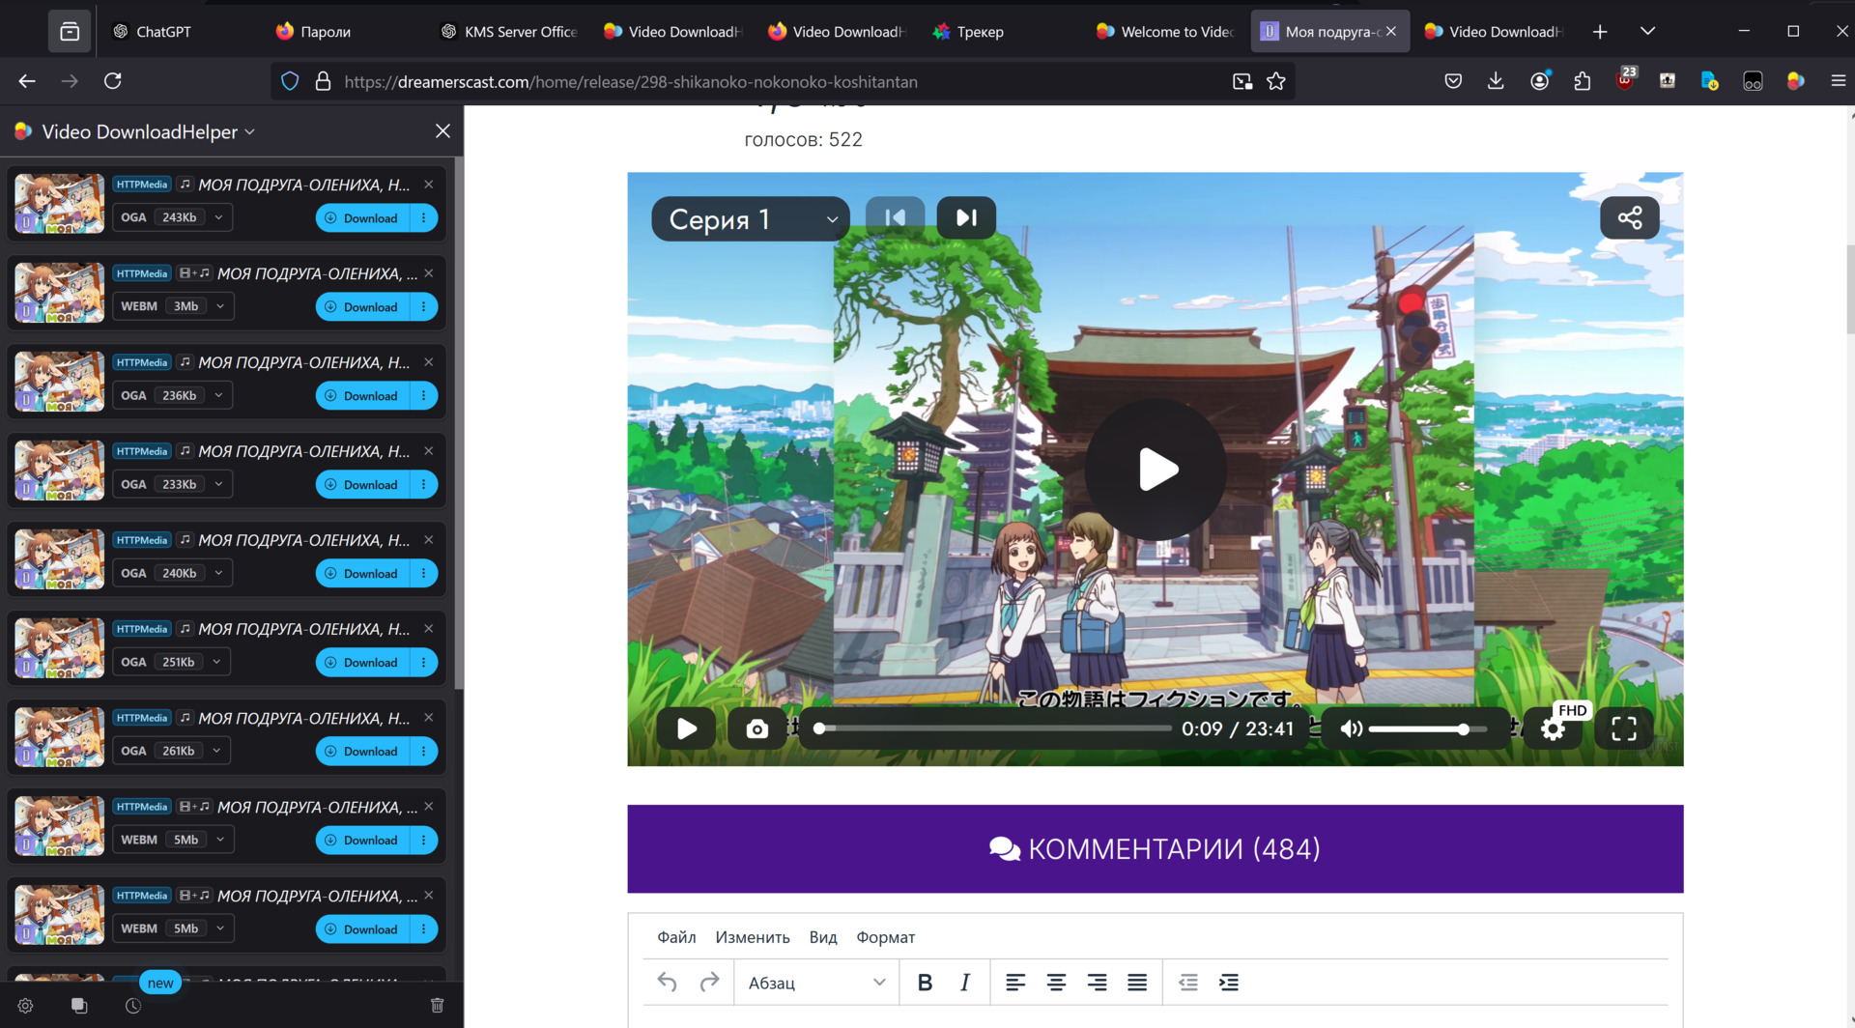Click the video volume slider

tap(1417, 729)
